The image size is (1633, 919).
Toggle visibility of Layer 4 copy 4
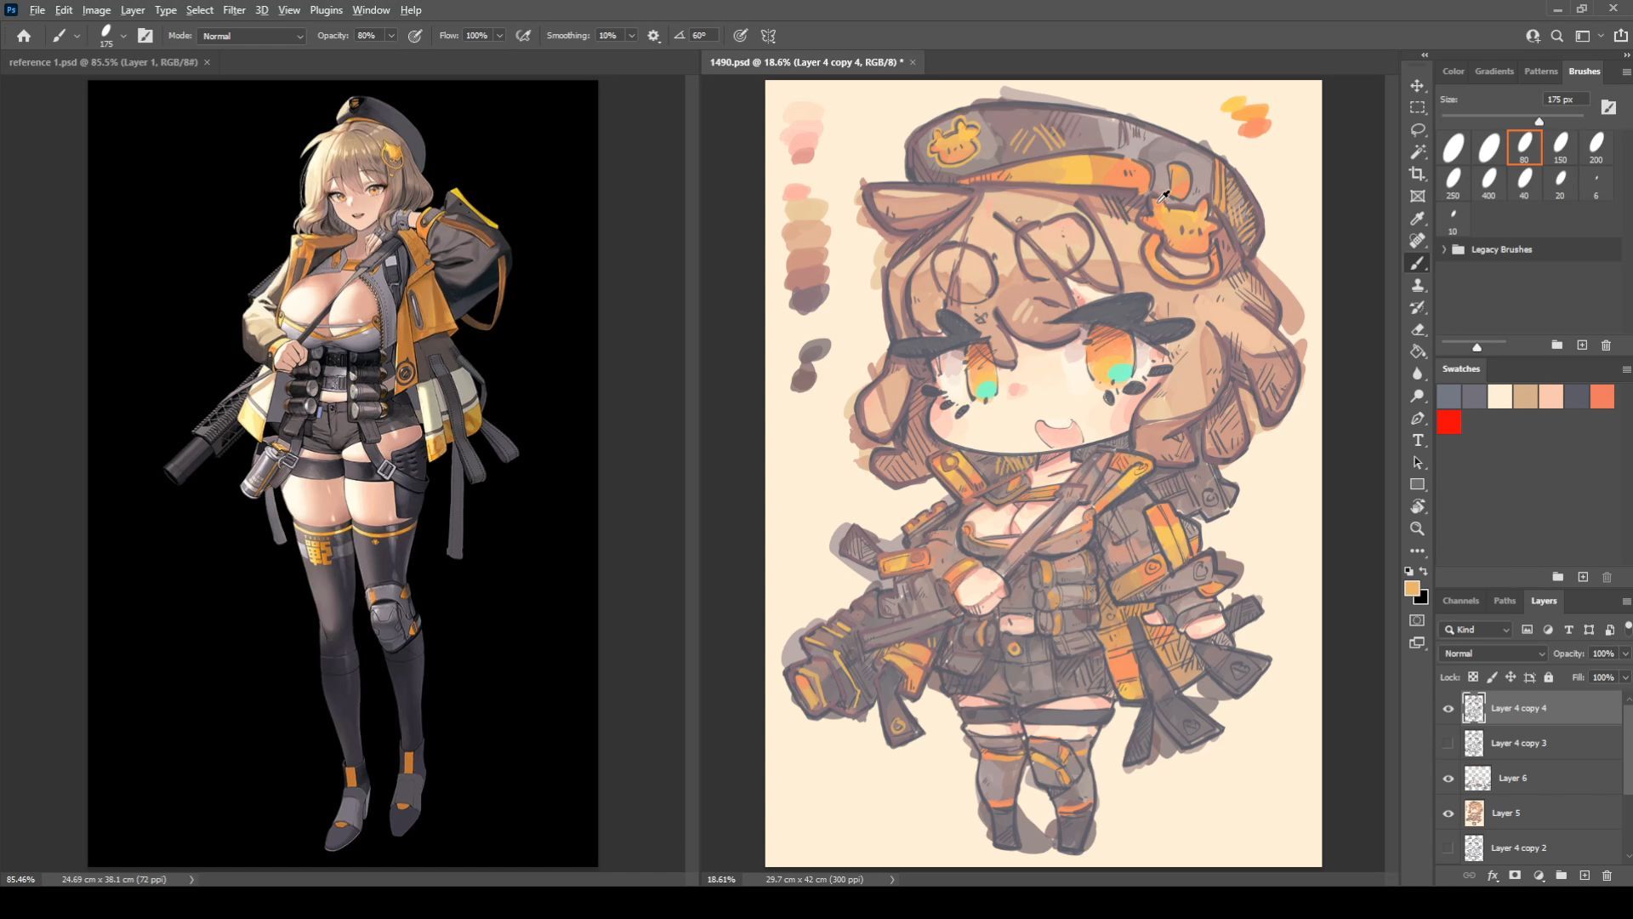(x=1448, y=708)
